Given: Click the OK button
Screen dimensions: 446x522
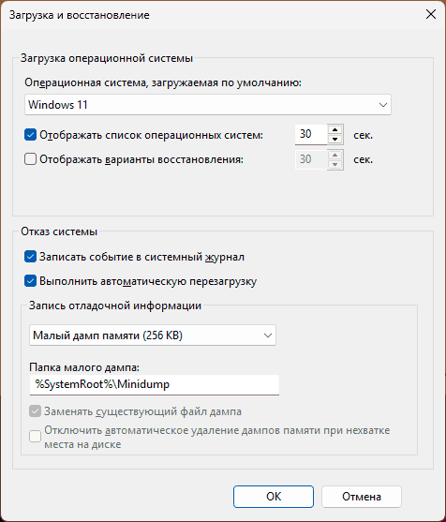Looking at the screenshot, I should coord(274,497).
